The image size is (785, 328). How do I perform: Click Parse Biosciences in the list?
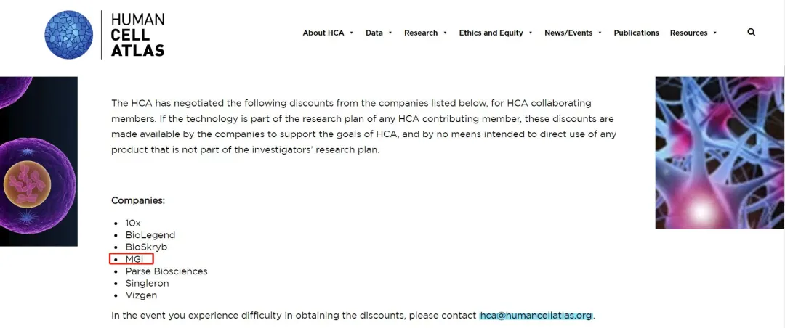coord(166,271)
